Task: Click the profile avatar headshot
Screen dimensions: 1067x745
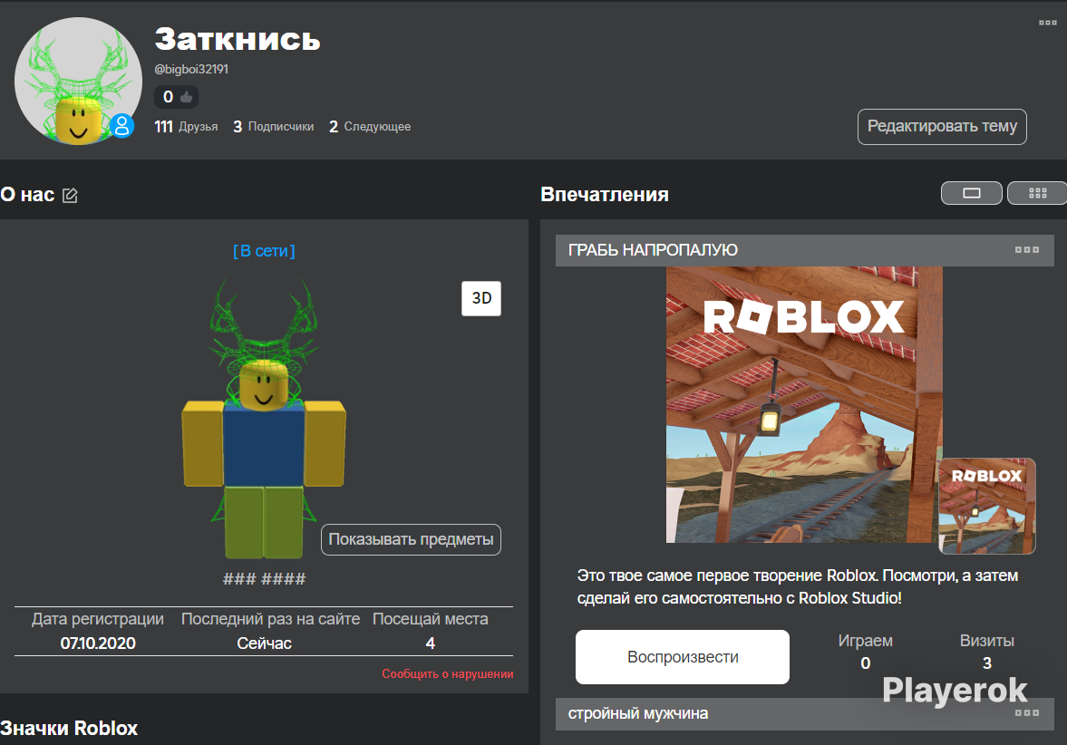Action: tap(78, 81)
